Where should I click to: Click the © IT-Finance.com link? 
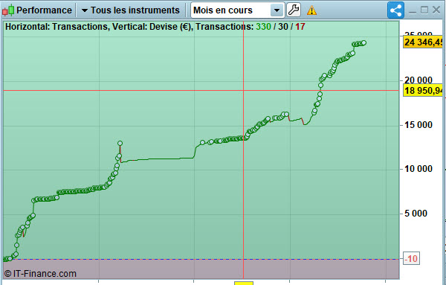pyautogui.click(x=40, y=274)
